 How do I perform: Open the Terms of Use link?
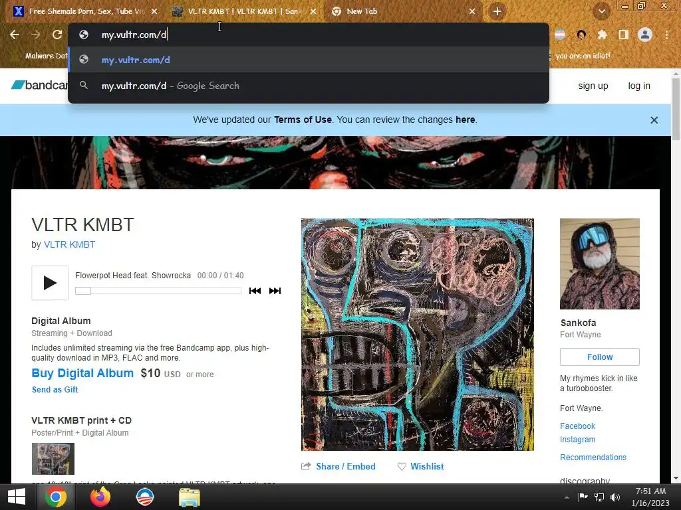pos(303,120)
